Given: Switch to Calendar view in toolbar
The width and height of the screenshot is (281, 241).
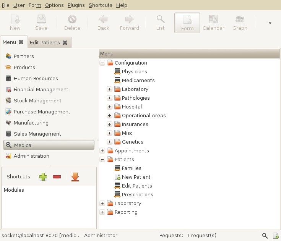Looking at the screenshot, I should 213,23.
